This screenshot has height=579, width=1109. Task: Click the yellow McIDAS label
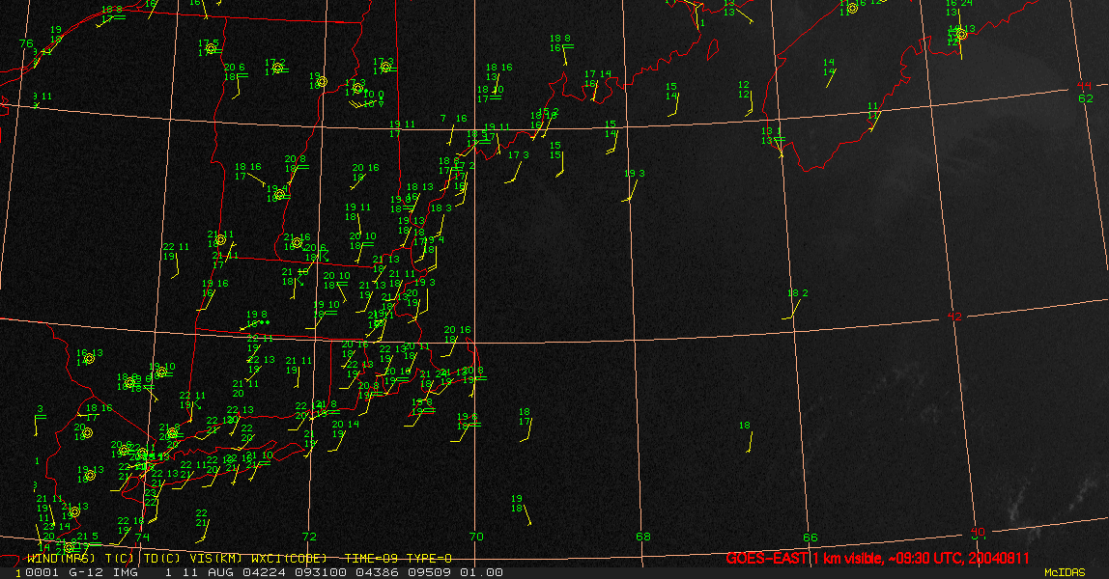pos(1065,572)
